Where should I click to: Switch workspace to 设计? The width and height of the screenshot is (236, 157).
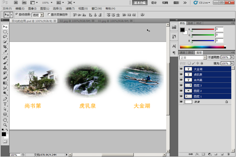coord(154,2)
